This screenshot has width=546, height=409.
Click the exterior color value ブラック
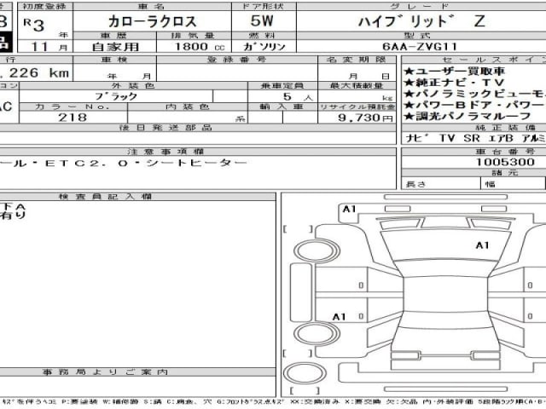click(116, 96)
